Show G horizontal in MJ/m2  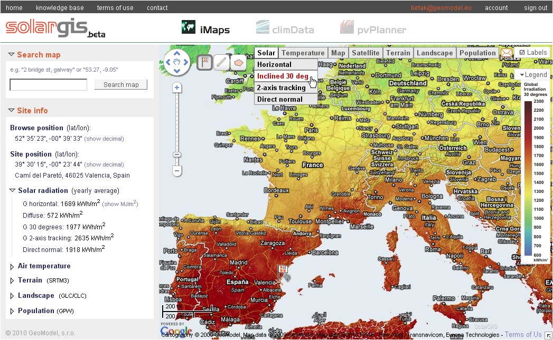[x=120, y=204]
